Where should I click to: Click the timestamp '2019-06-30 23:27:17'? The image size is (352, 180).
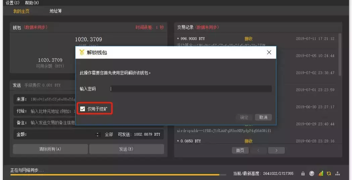[x=315, y=107]
